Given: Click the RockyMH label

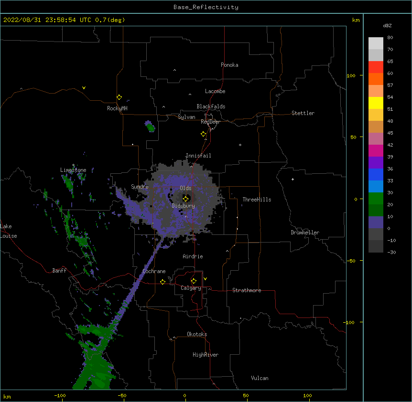Looking at the screenshot, I should pyautogui.click(x=117, y=108).
